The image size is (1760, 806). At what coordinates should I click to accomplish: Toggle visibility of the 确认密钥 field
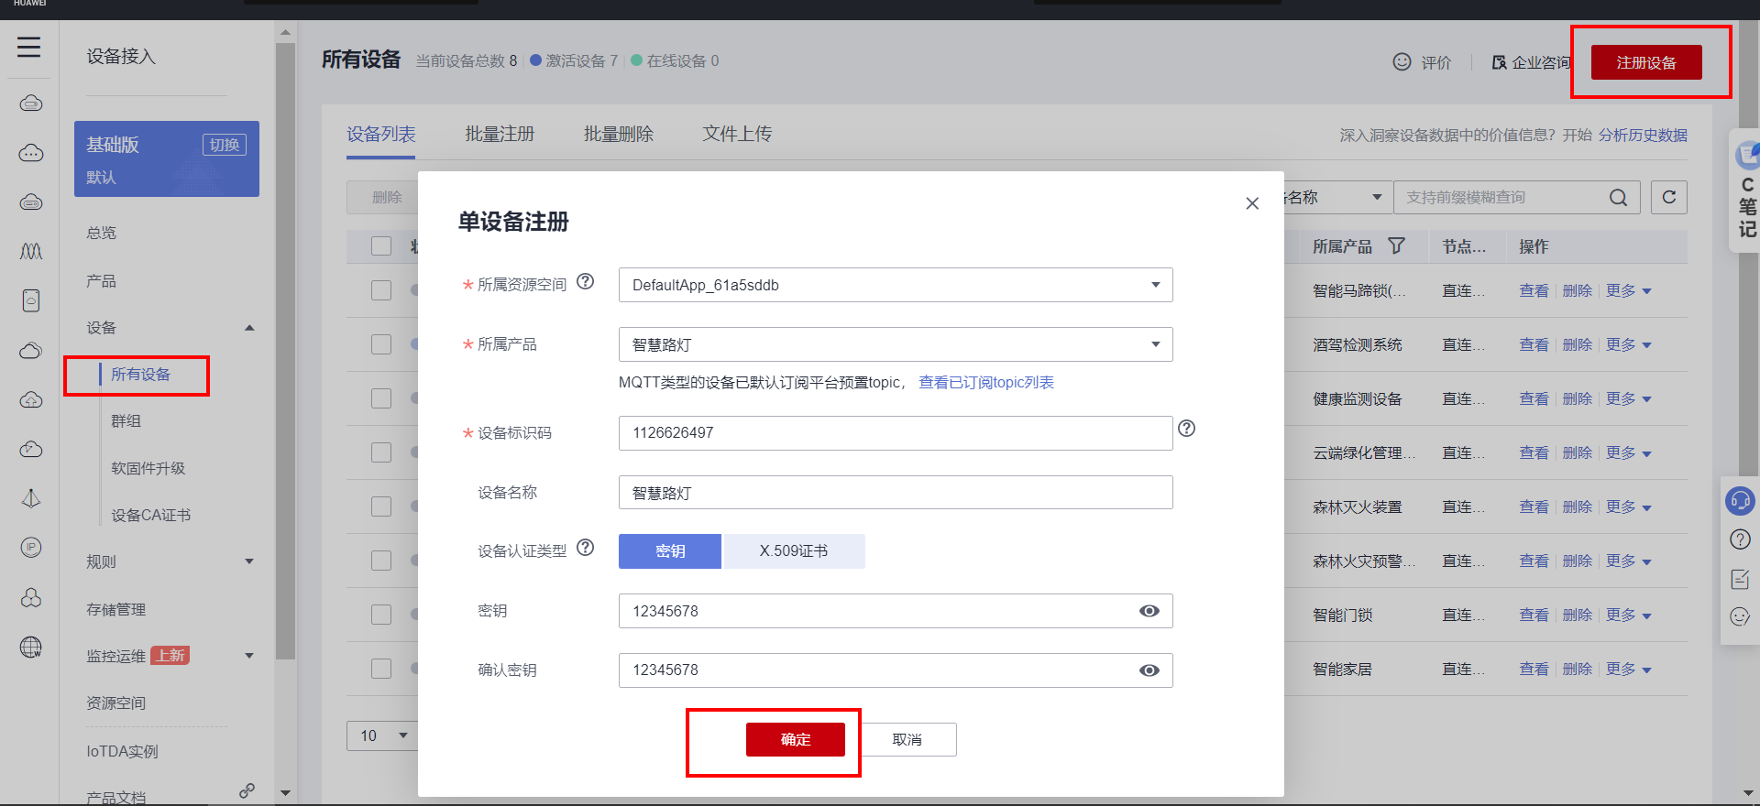(x=1149, y=670)
